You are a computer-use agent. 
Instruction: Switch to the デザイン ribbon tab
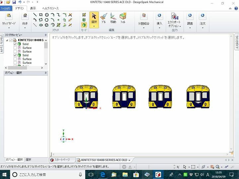(x=20, y=8)
